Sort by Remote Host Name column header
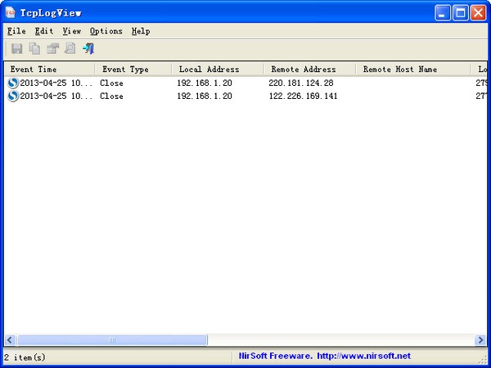491x368 pixels. (413, 70)
